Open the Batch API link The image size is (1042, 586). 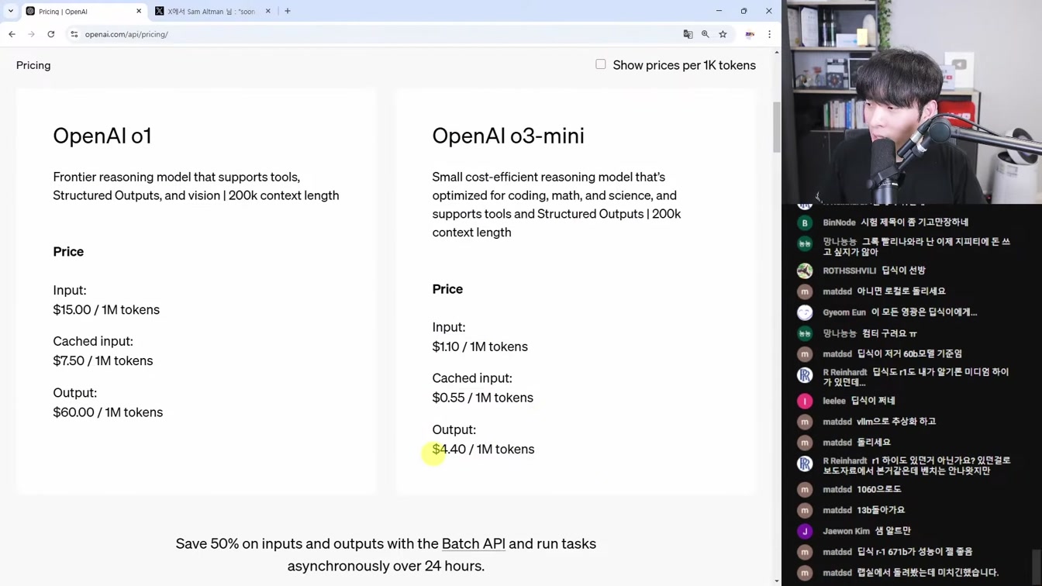point(473,543)
